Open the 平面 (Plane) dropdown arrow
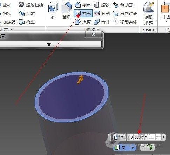 [x=166, y=22]
